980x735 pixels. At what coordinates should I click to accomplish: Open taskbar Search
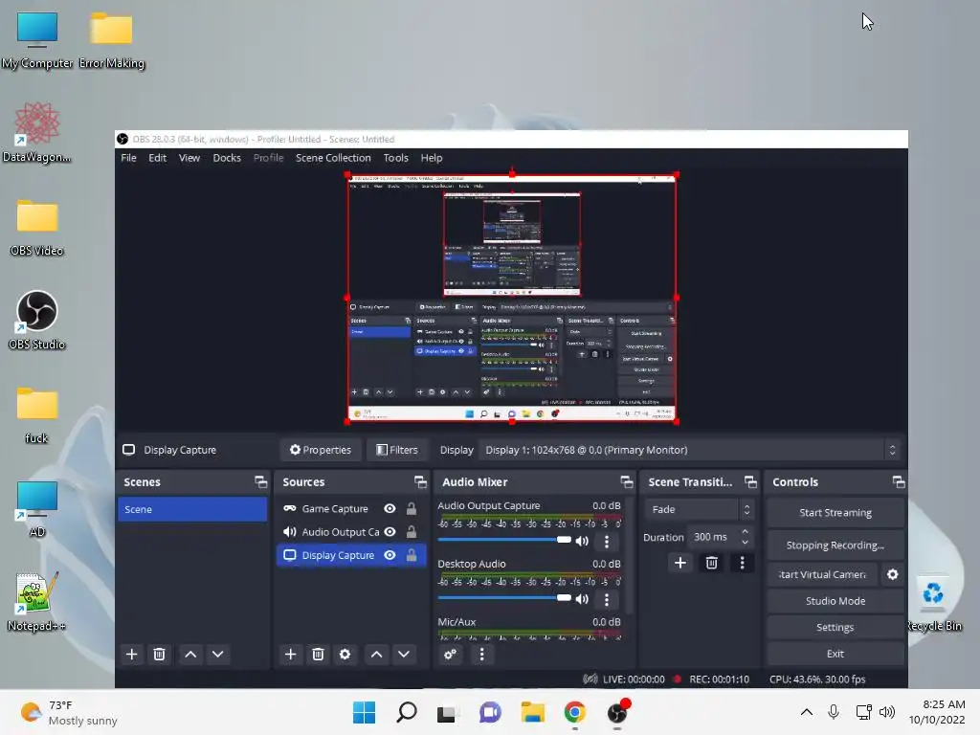click(406, 712)
